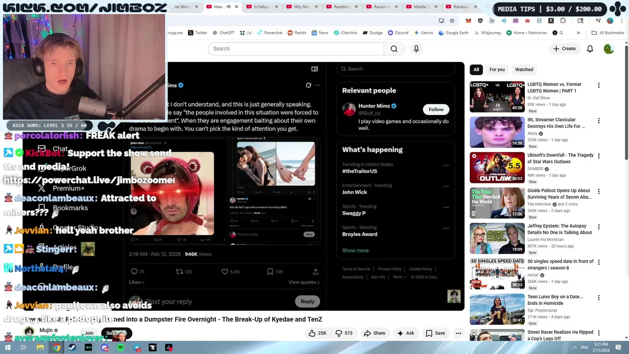This screenshot has height=354, width=629.
Task: Expand 'View quotes' chevron link
Action: 304,282
